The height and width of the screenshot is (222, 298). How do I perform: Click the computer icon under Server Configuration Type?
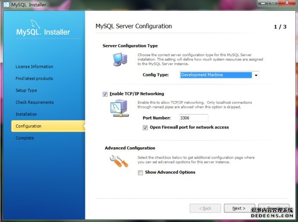pyautogui.click(x=120, y=60)
